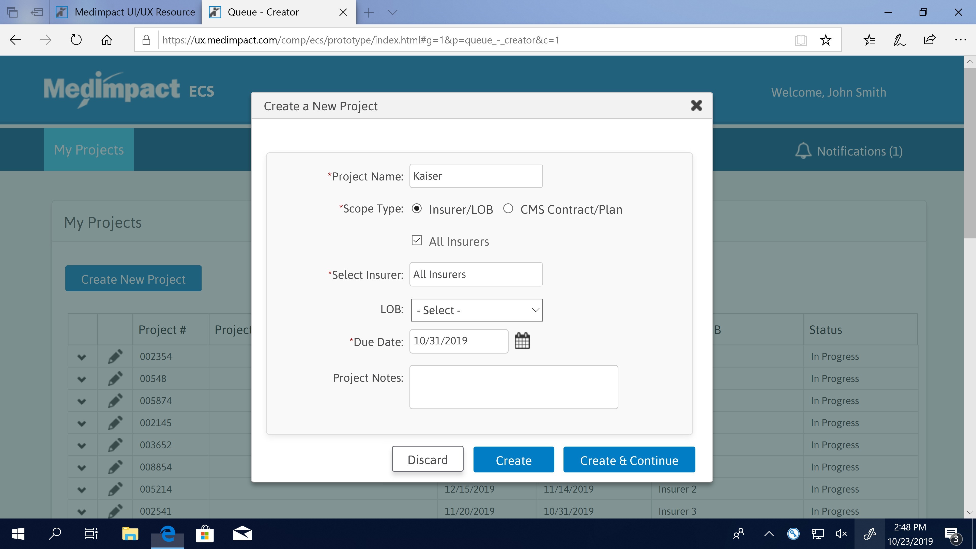Edit project 002145 with the pencil icon
This screenshot has width=976, height=549.
[115, 422]
